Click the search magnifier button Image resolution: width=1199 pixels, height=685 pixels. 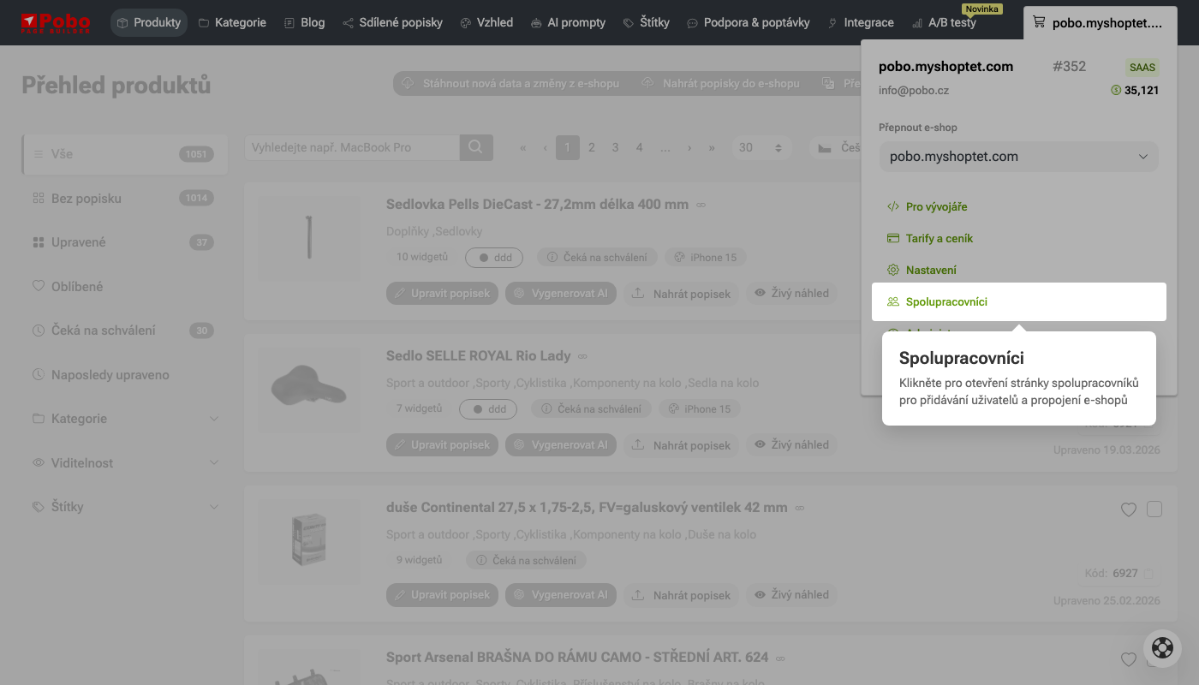pos(476,147)
